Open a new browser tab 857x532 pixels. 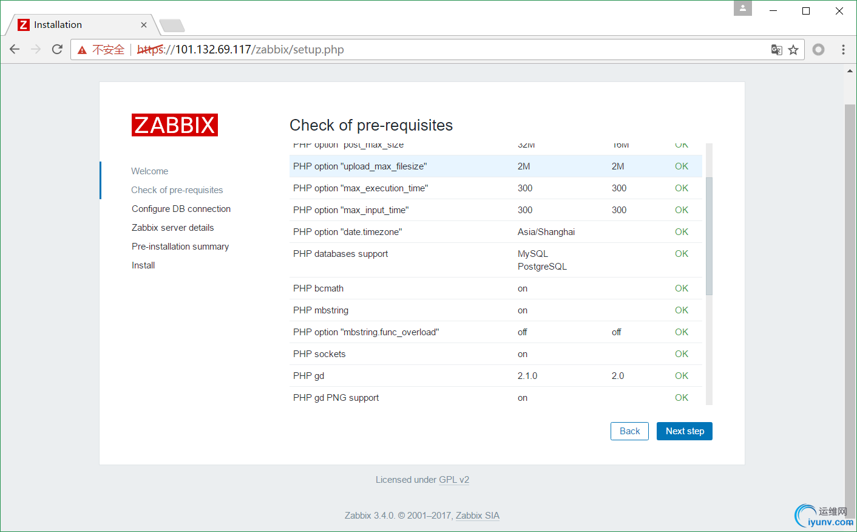click(x=172, y=26)
